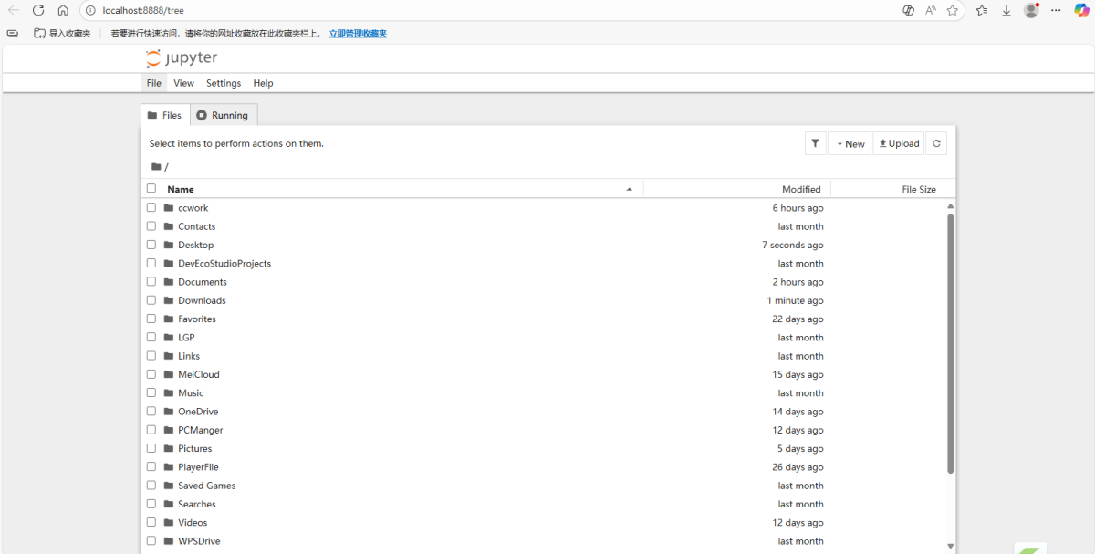Click the scrollbar down arrow of the file list
The height and width of the screenshot is (554, 1095).
(x=950, y=546)
